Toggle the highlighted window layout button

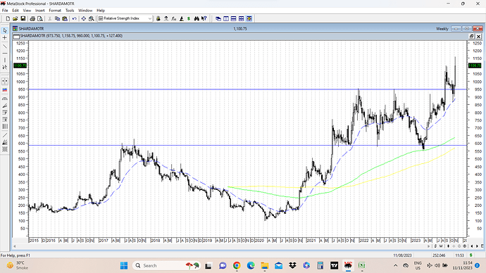tap(249, 18)
